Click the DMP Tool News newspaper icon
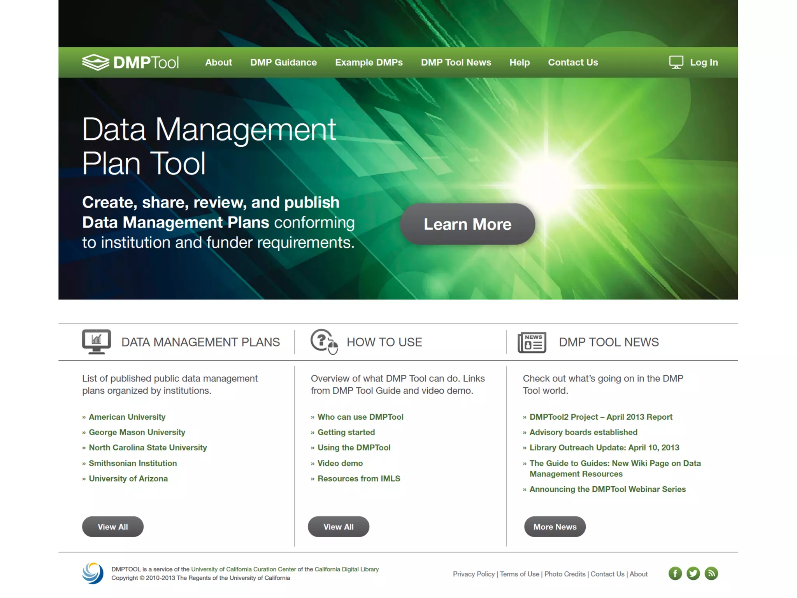The image size is (797, 598). (x=532, y=342)
